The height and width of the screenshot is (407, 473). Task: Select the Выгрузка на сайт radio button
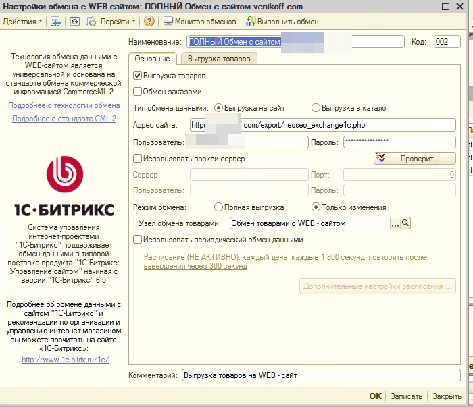[x=218, y=107]
